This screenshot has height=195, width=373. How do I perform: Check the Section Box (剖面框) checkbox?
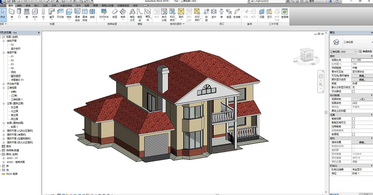click(353, 135)
